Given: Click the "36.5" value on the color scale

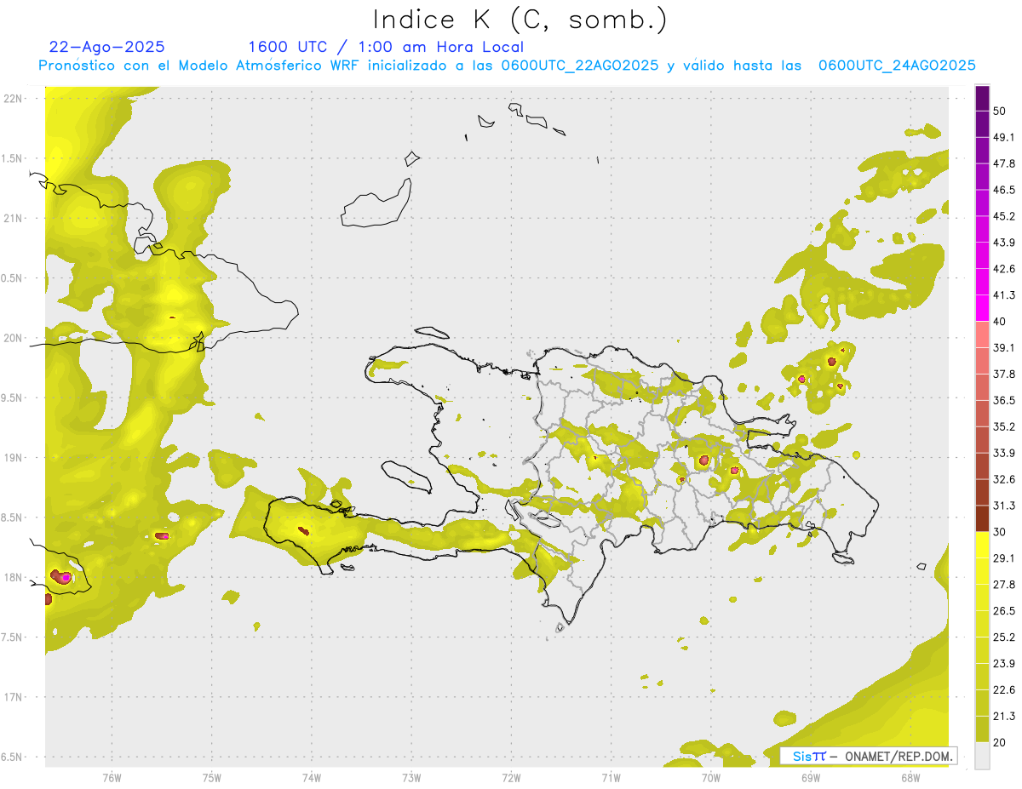Looking at the screenshot, I should click(x=1004, y=400).
